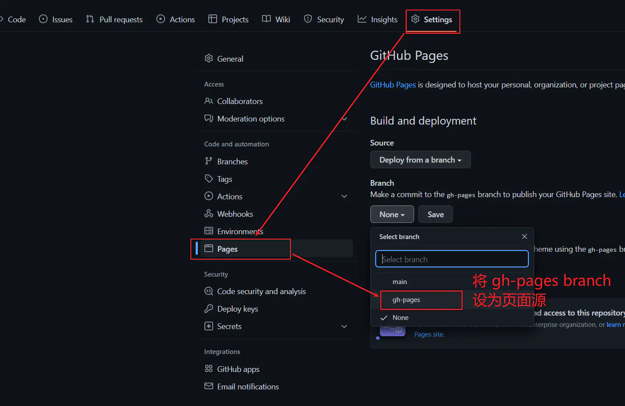
Task: Click the Issues circle-dot icon
Action: (43, 19)
